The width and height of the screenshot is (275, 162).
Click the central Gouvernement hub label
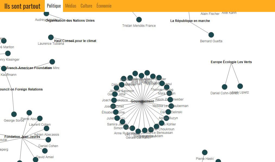point(142,101)
